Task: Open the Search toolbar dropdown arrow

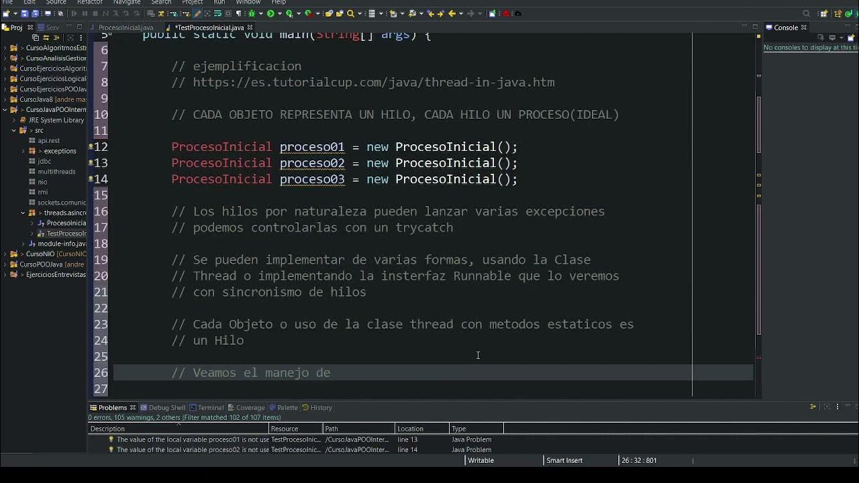Action: (x=360, y=13)
